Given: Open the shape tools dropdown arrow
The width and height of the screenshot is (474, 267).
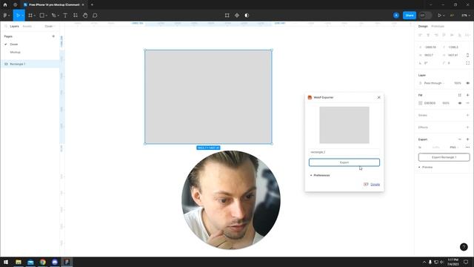Looking at the screenshot, I should click(46, 16).
